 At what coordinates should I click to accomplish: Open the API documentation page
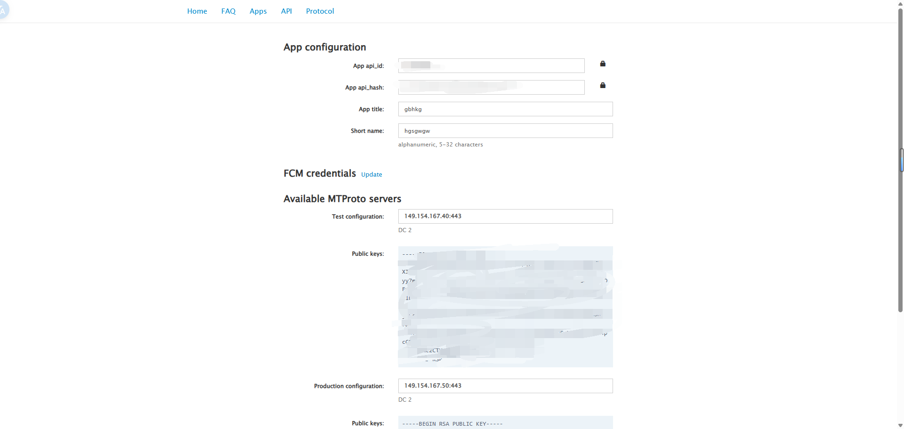tap(286, 11)
